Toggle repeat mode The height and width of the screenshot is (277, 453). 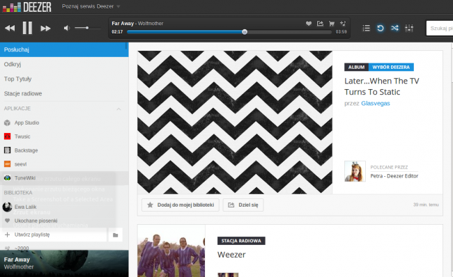381,28
